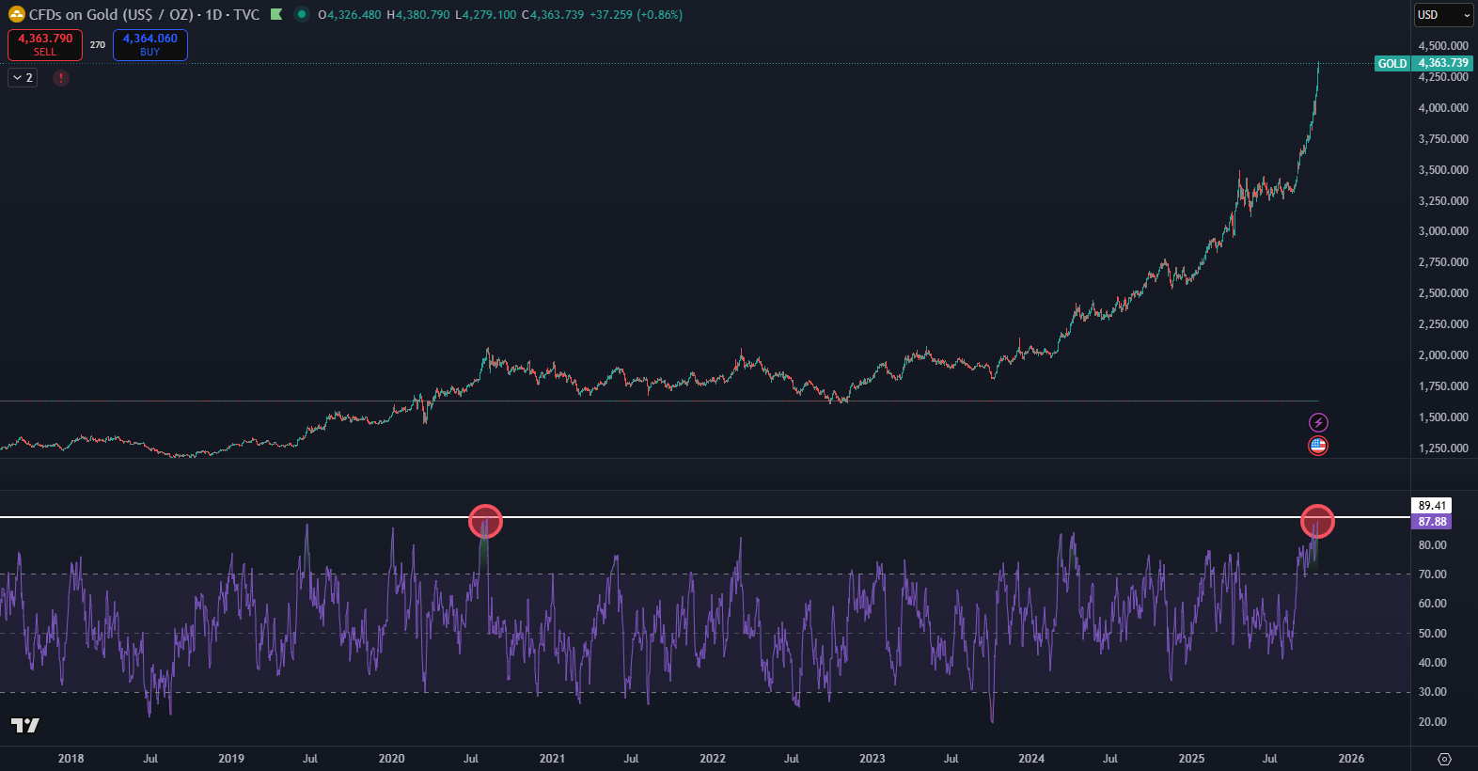
Task: Click the 60.00 RSI axis label
Action: 1433,604
